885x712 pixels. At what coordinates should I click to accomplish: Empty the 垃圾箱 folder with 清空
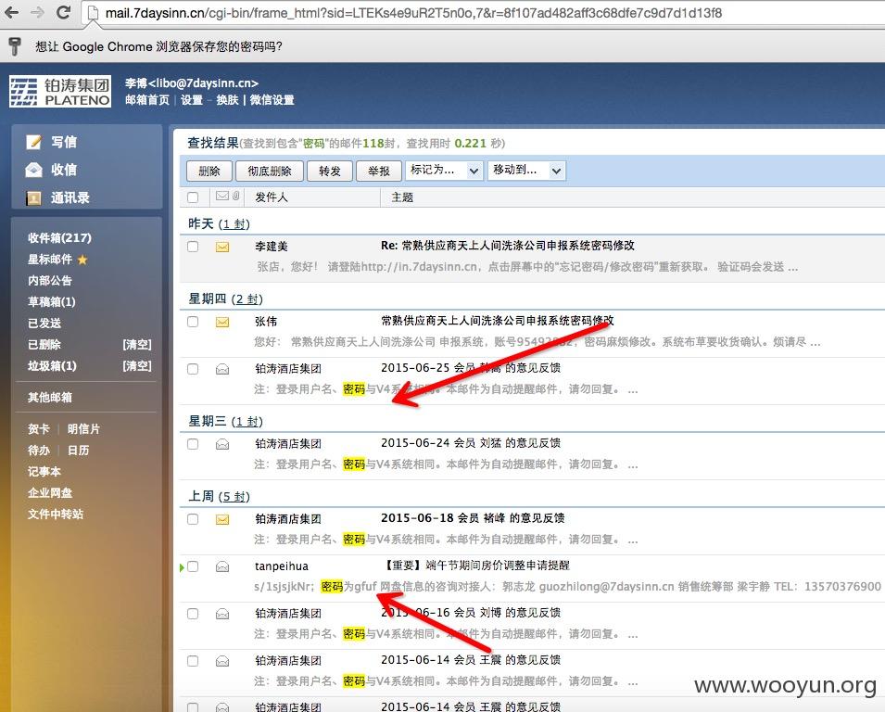[x=137, y=366]
